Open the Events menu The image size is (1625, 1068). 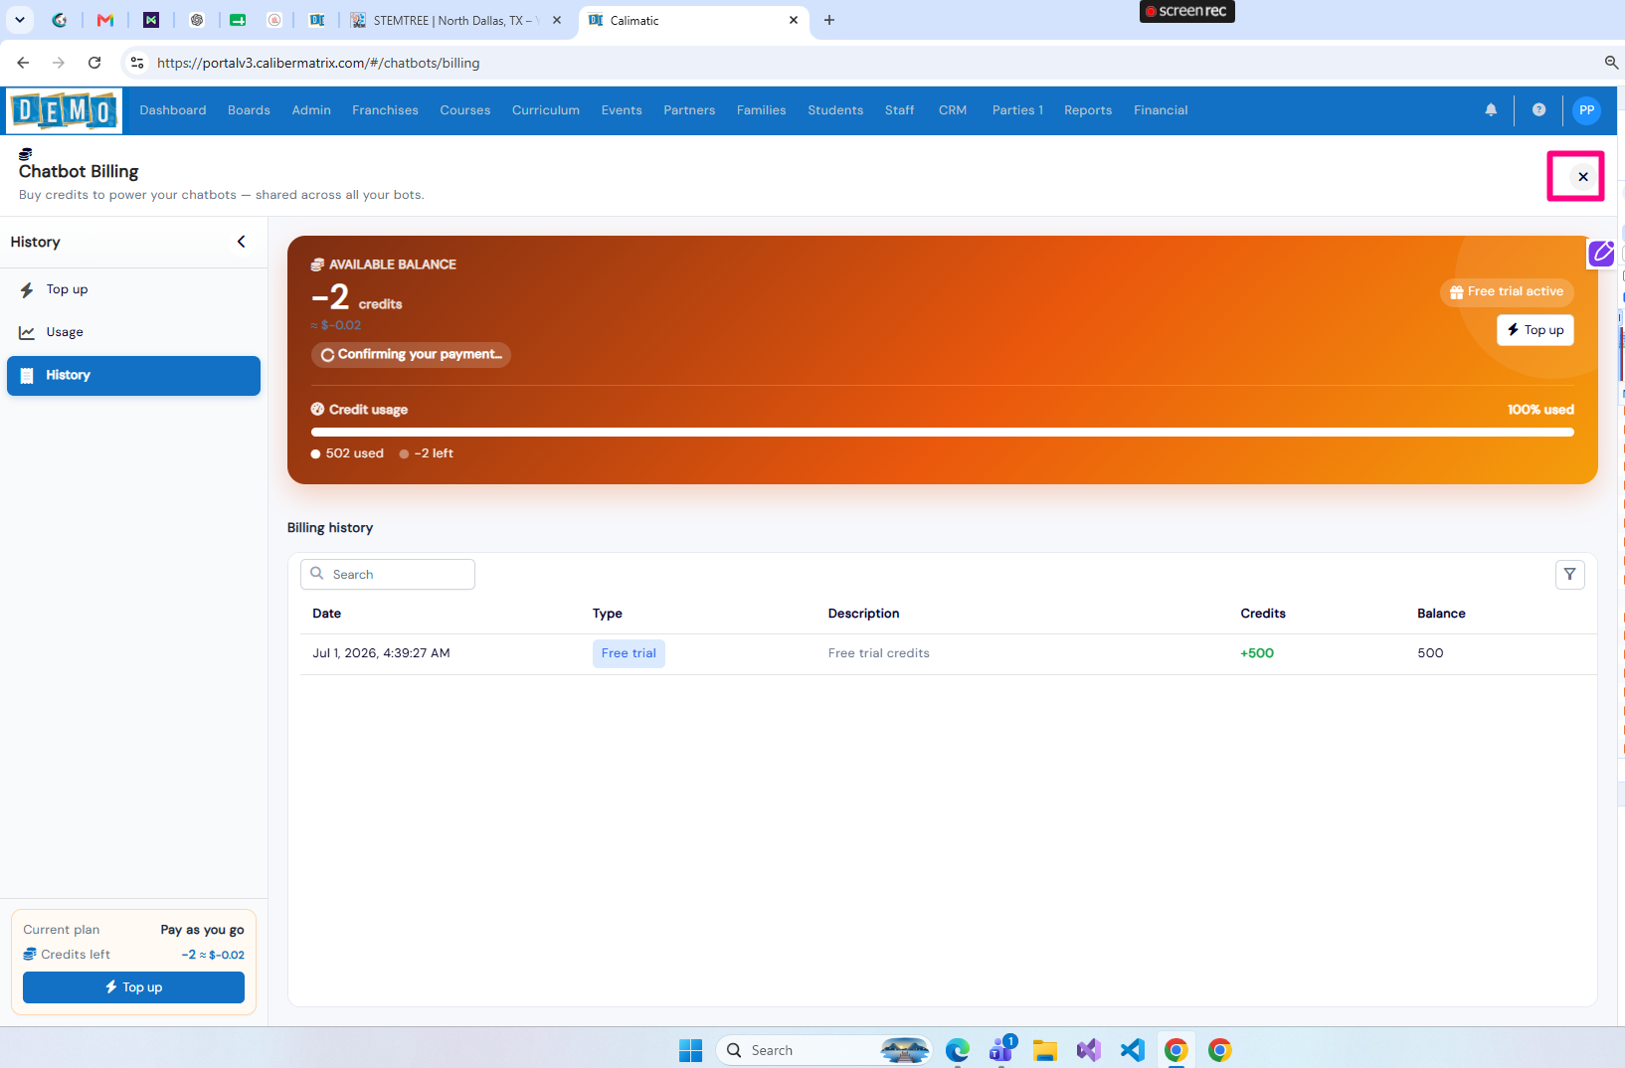(x=622, y=110)
